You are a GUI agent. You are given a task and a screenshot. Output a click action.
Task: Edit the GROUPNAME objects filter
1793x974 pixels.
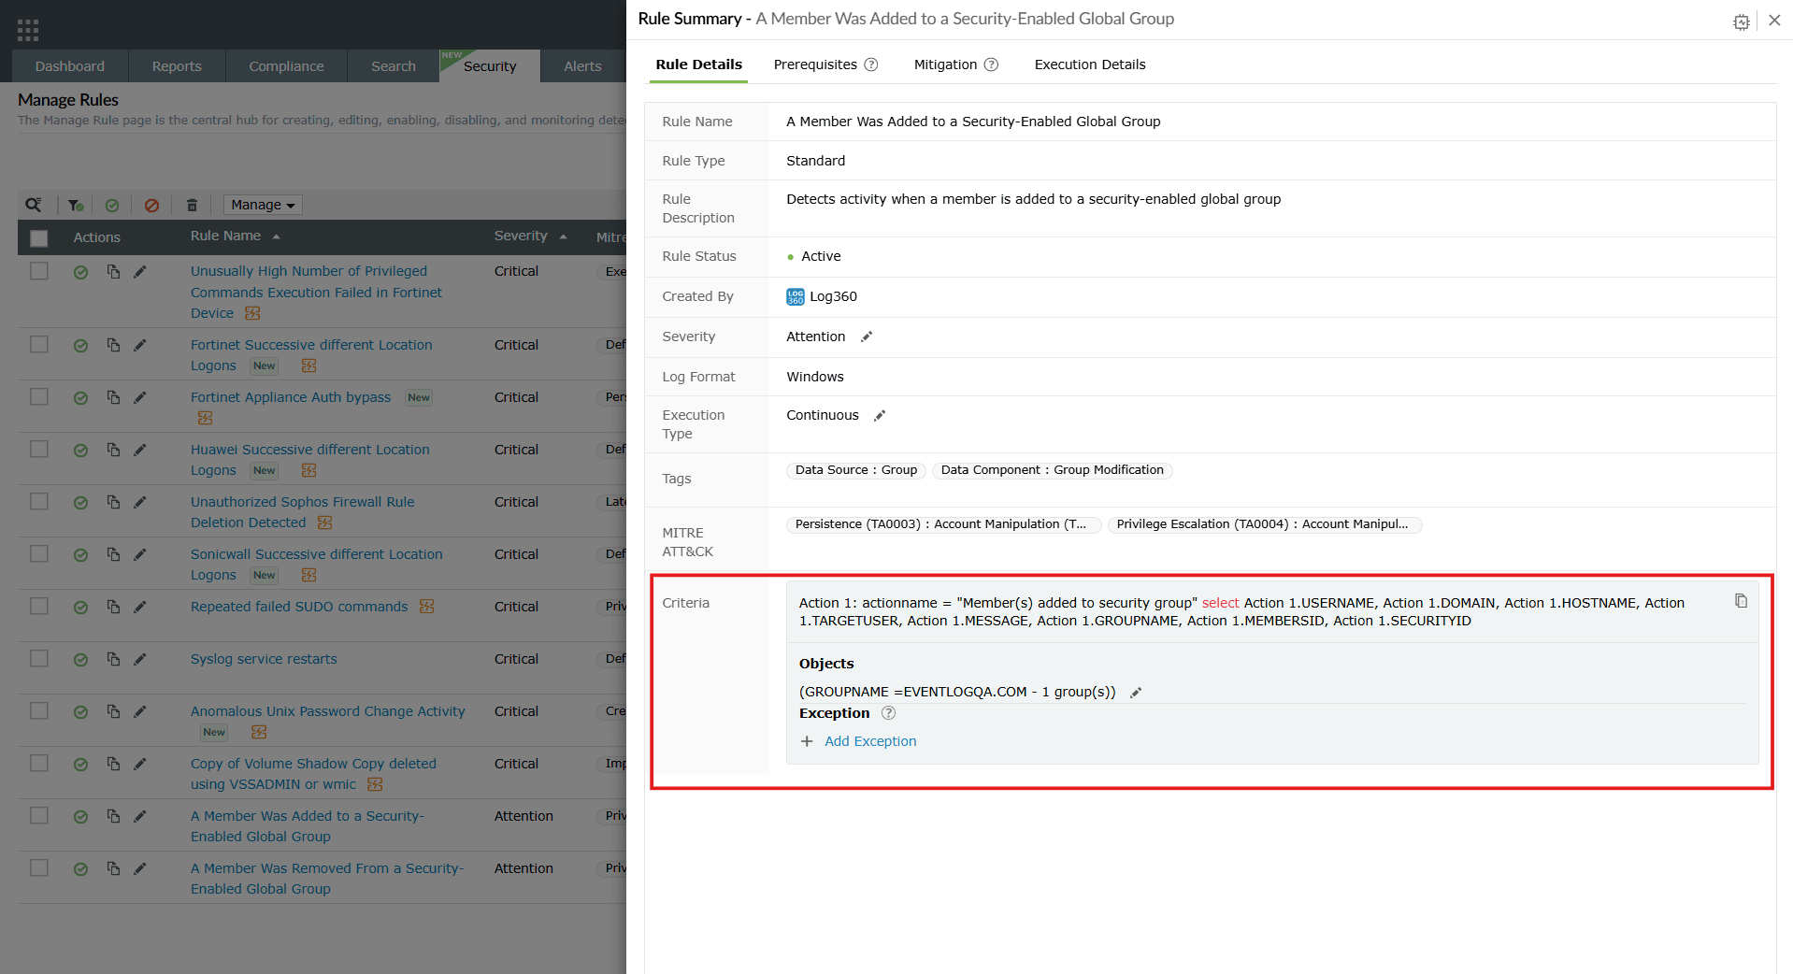1136,693
